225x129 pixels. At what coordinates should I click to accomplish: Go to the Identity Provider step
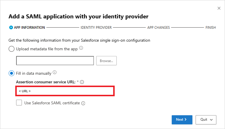pos(96,28)
